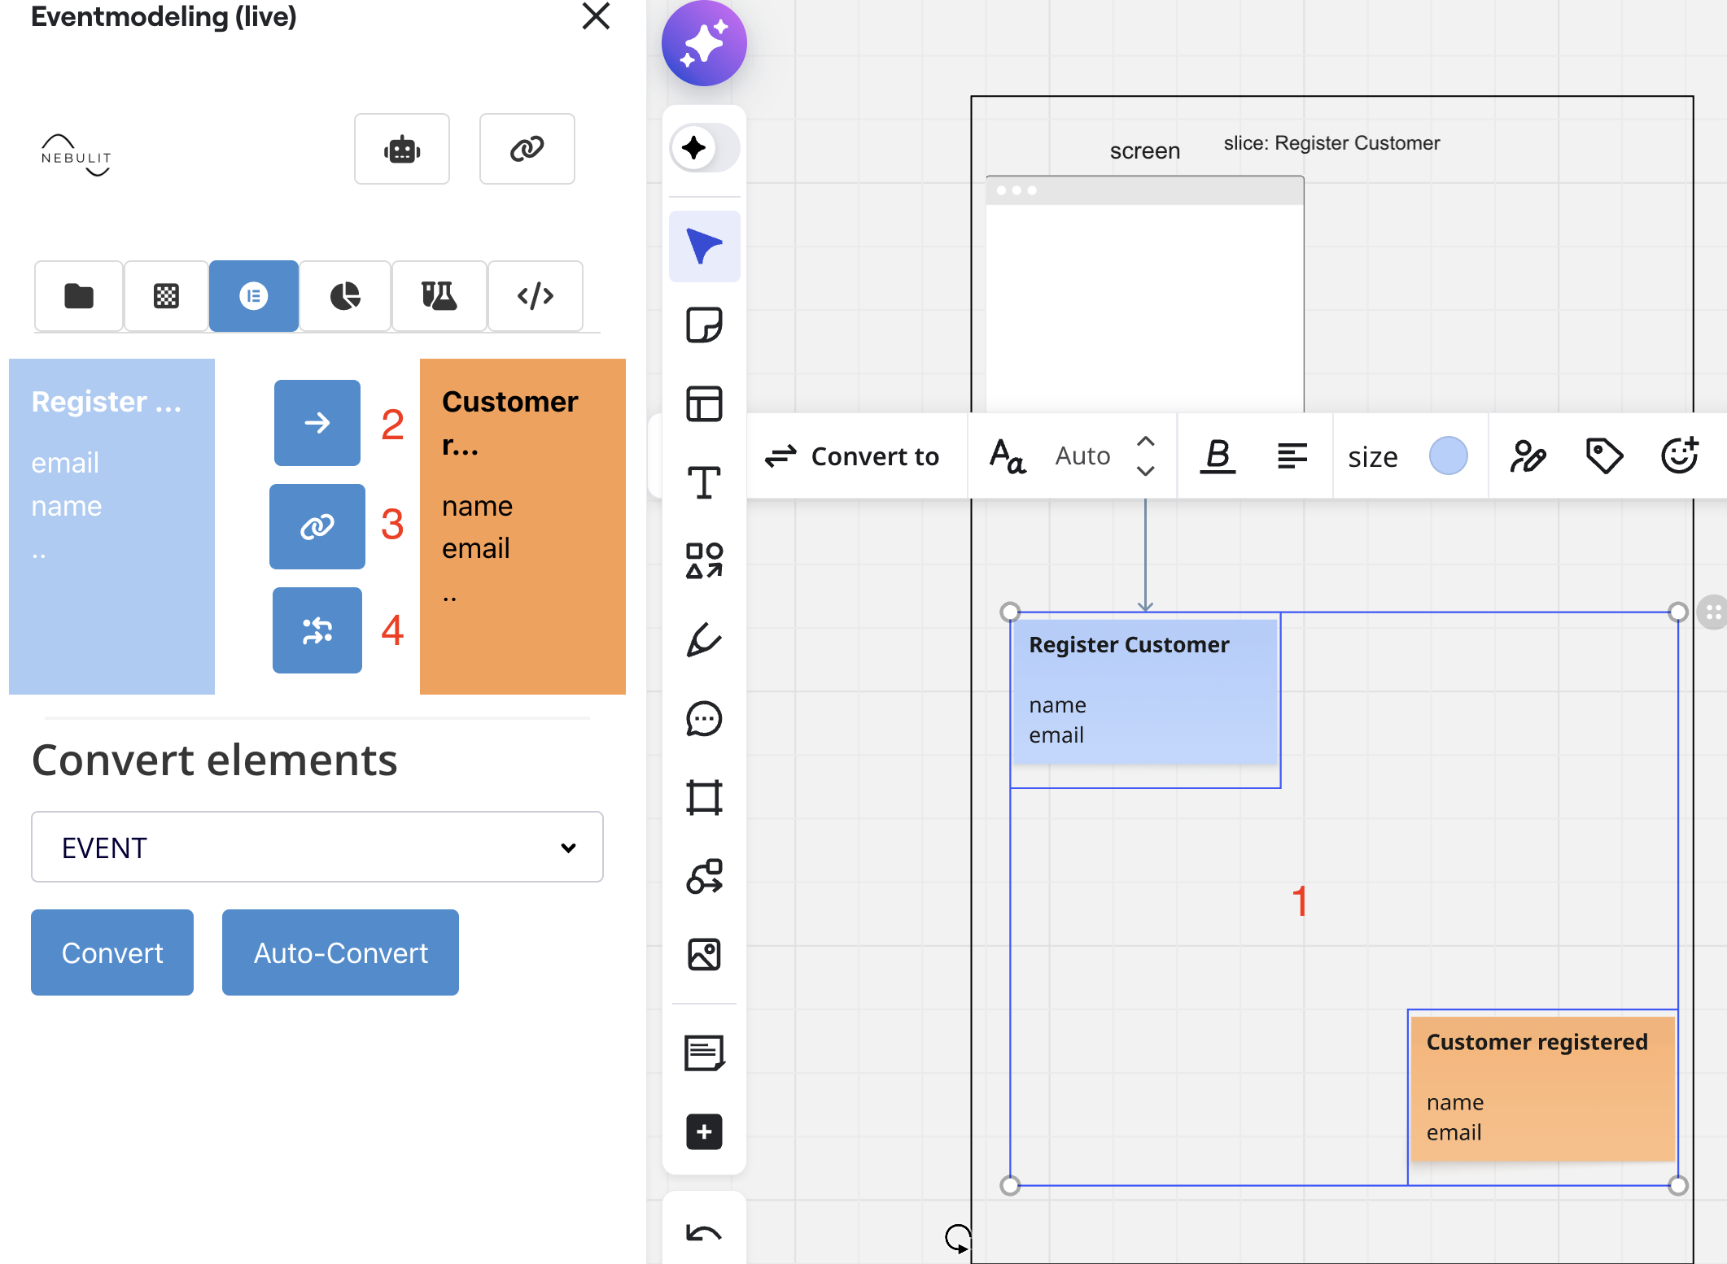The width and height of the screenshot is (1727, 1264).
Task: Select the Text tool
Action: [x=704, y=482]
